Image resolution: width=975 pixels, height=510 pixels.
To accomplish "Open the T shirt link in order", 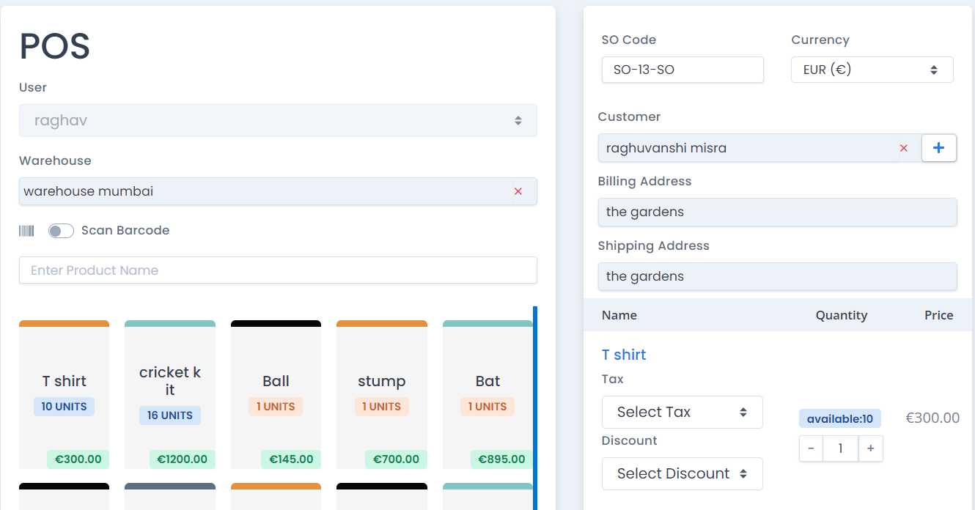I will (624, 355).
